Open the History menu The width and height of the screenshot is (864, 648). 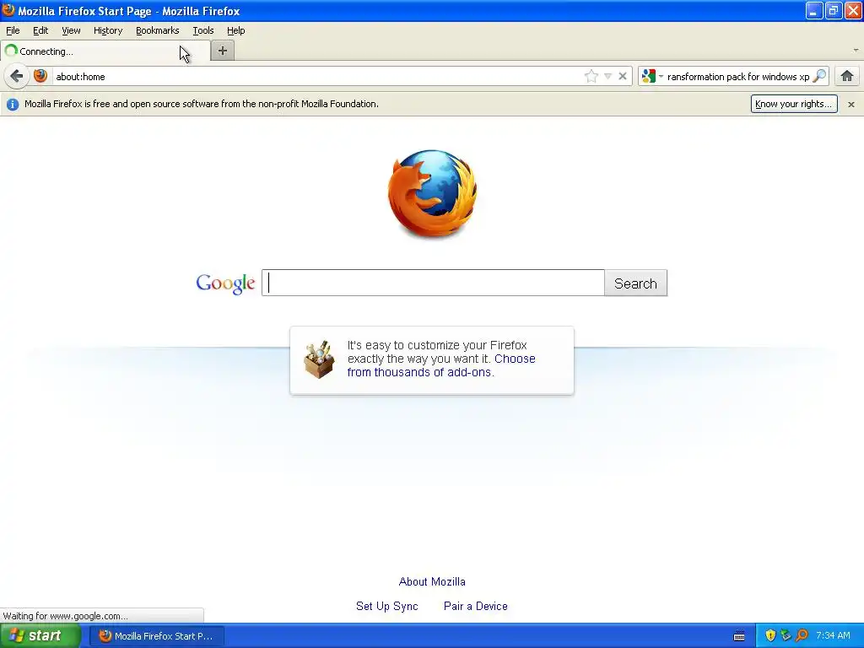(x=108, y=30)
